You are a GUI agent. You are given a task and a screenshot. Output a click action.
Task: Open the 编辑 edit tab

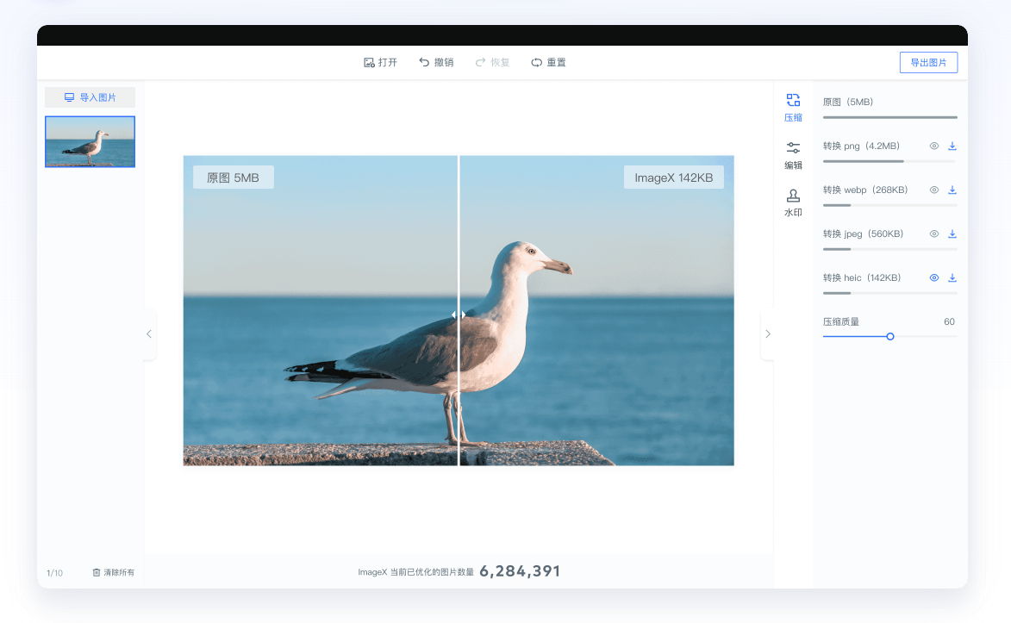[793, 155]
